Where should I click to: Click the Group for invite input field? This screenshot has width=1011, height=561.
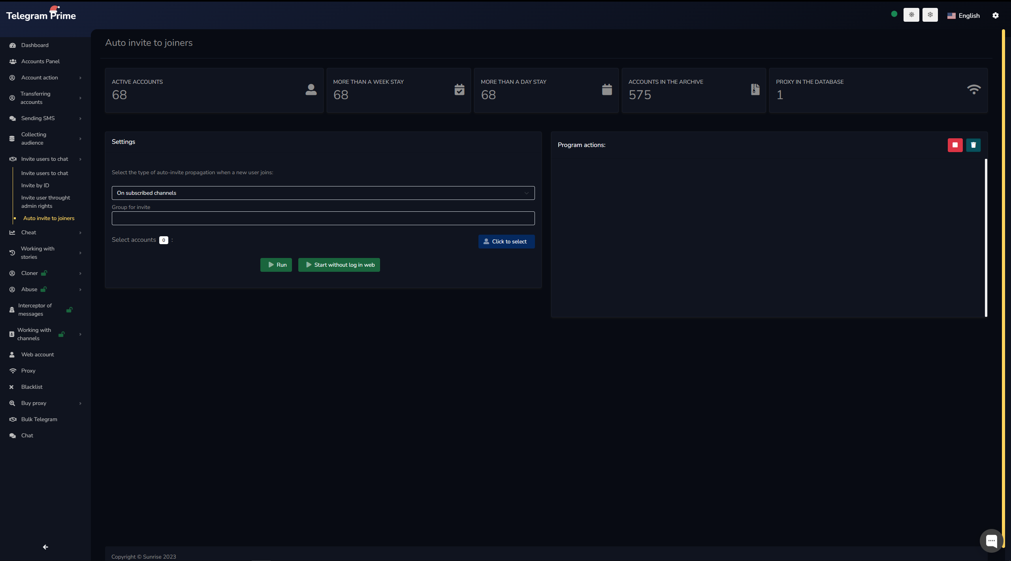323,218
